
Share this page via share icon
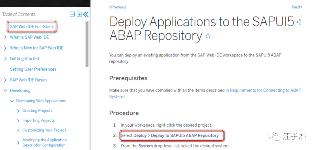(298, 22)
